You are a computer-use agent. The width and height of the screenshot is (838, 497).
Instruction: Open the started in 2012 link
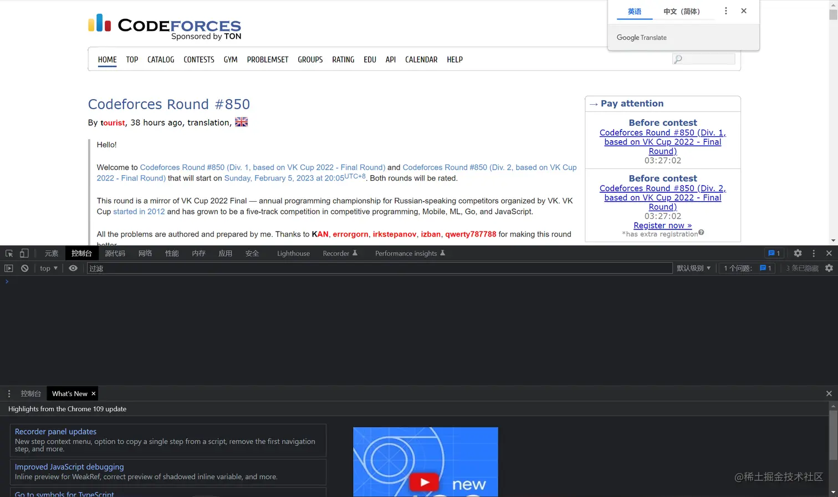tap(139, 212)
